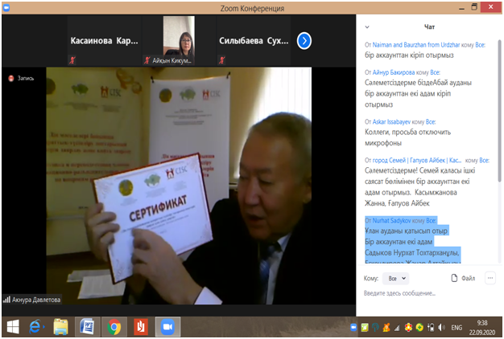Screen dimensions: 504x339
Task: Open the Windows Start button
Action: pyautogui.click(x=13, y=327)
